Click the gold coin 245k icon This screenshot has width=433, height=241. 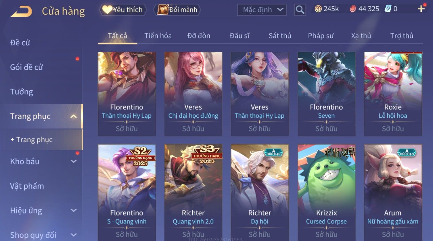(x=318, y=9)
